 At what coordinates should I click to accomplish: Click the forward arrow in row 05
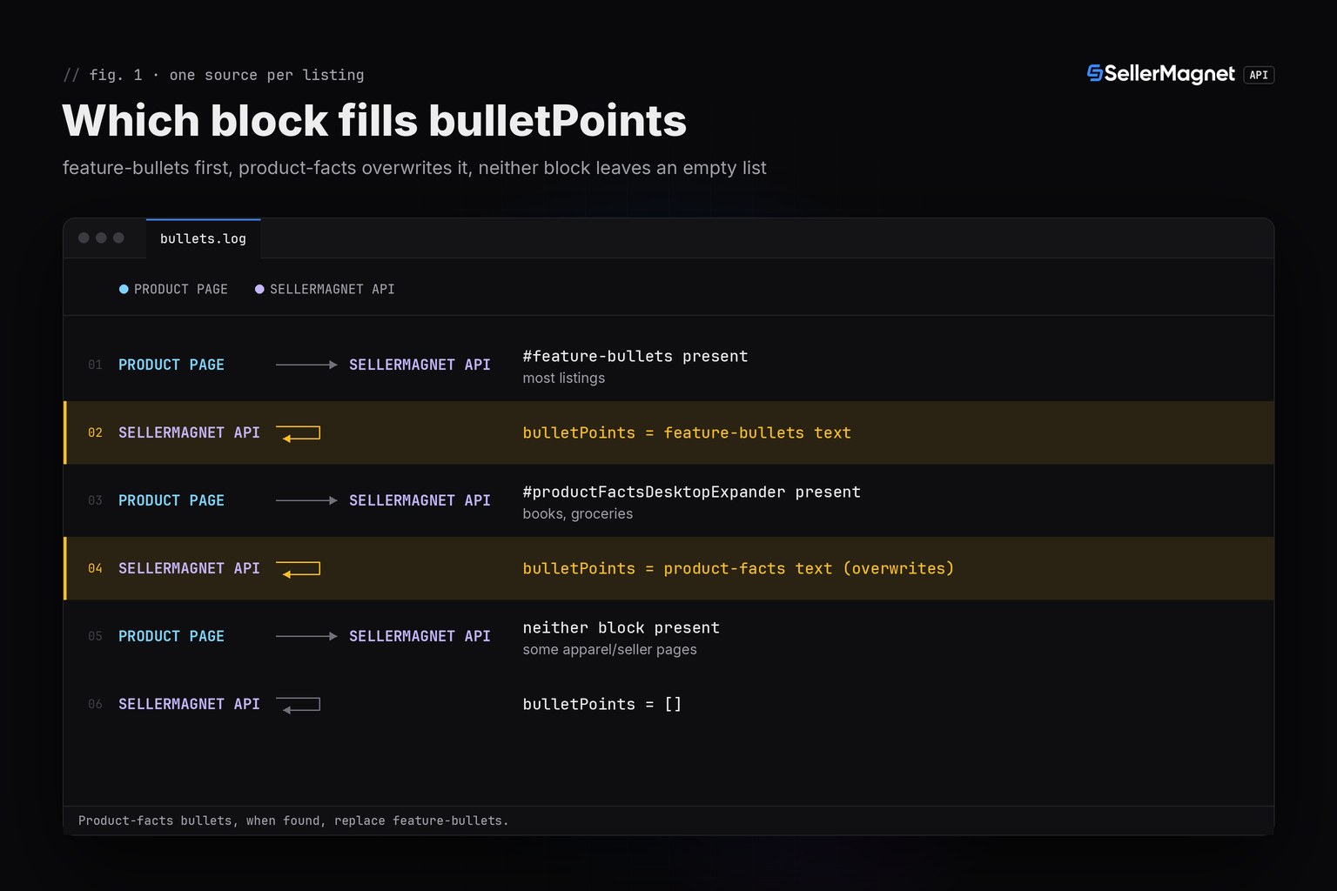click(306, 636)
